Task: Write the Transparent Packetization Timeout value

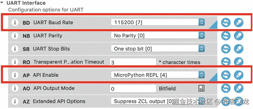Action: [239, 62]
